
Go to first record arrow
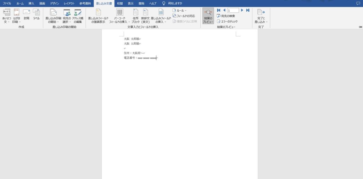coord(218,10)
